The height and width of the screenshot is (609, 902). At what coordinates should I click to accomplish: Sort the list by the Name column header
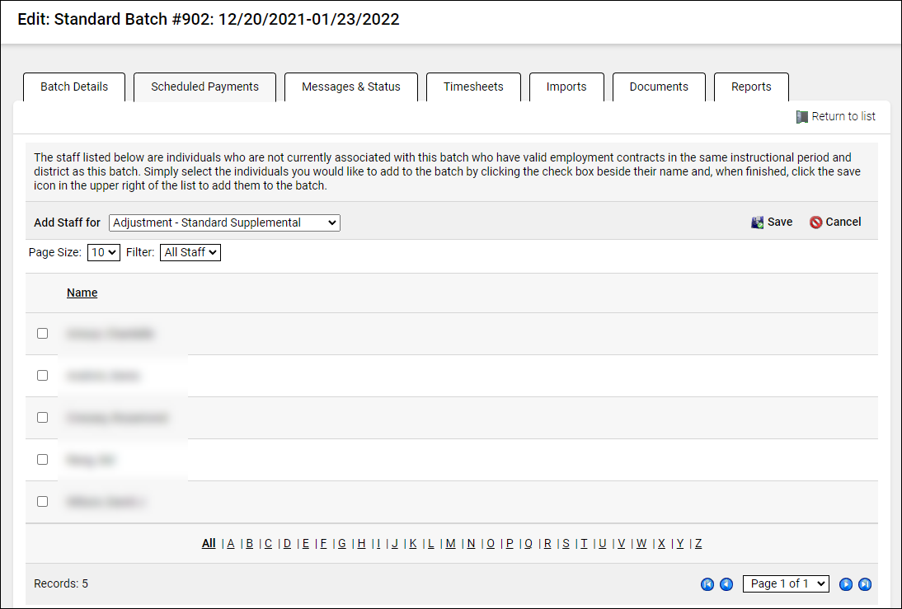[82, 292]
